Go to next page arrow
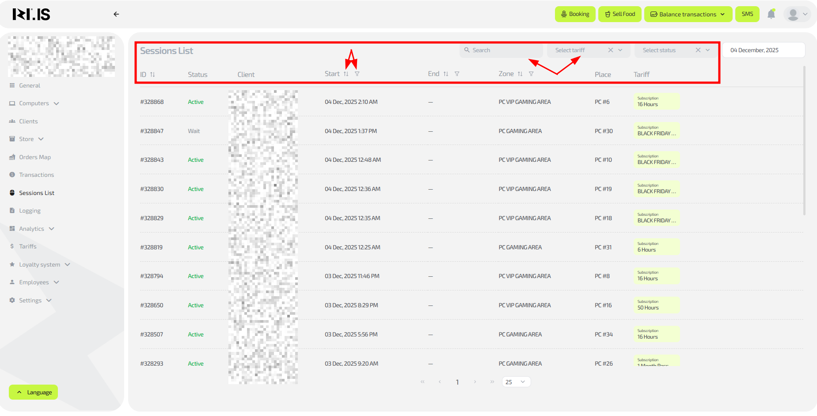Image resolution: width=817 pixels, height=416 pixels. (x=475, y=382)
